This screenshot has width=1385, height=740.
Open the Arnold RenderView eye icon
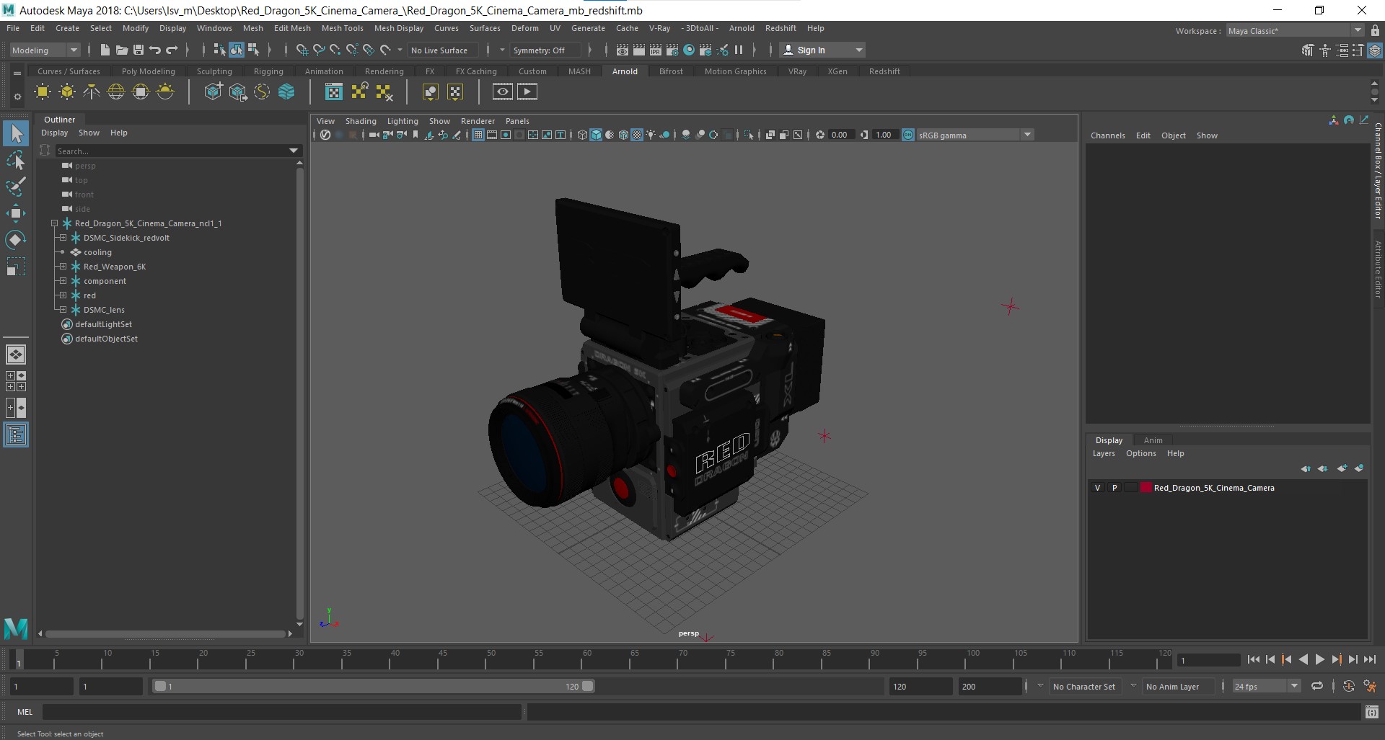[x=503, y=92]
